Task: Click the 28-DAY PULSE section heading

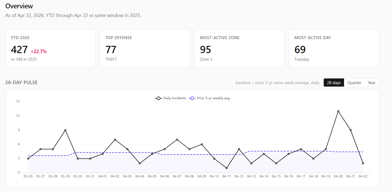Action: pyautogui.click(x=21, y=83)
